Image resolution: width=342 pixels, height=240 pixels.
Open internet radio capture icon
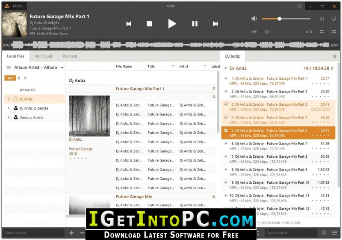pyautogui.click(x=254, y=32)
